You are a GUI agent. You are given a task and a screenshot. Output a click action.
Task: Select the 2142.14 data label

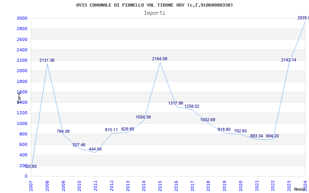pos(289,60)
